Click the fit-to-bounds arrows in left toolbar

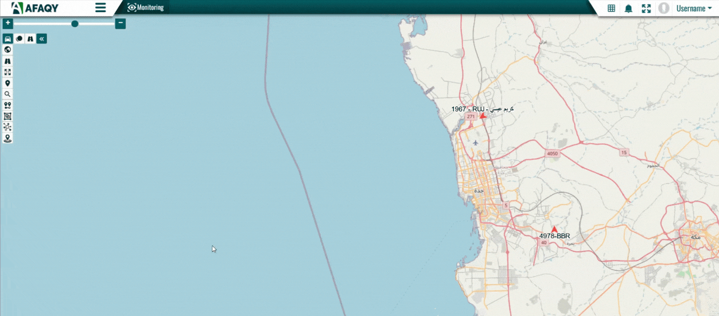tap(7, 72)
